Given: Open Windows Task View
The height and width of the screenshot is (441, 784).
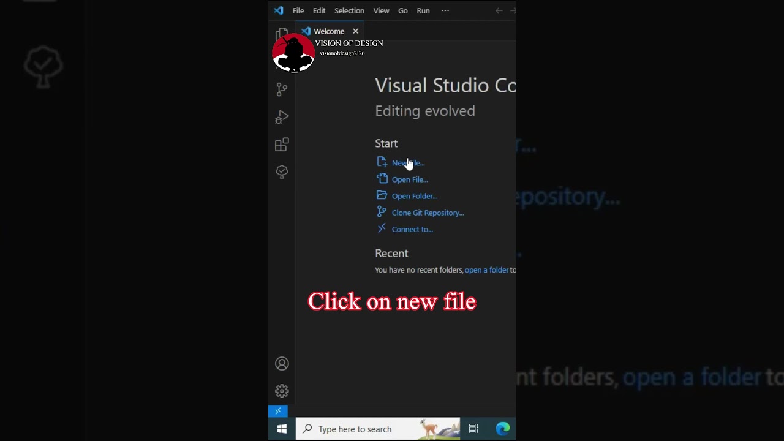Looking at the screenshot, I should tap(473, 429).
